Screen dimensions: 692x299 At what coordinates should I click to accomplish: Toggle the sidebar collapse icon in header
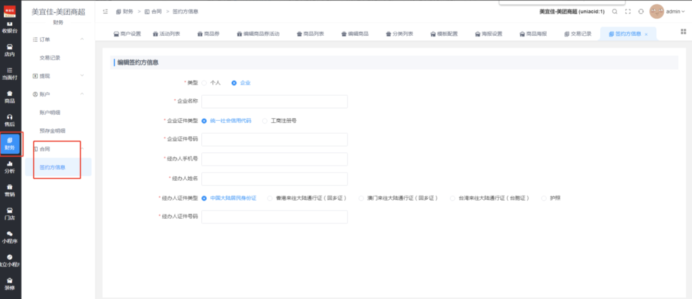point(105,11)
